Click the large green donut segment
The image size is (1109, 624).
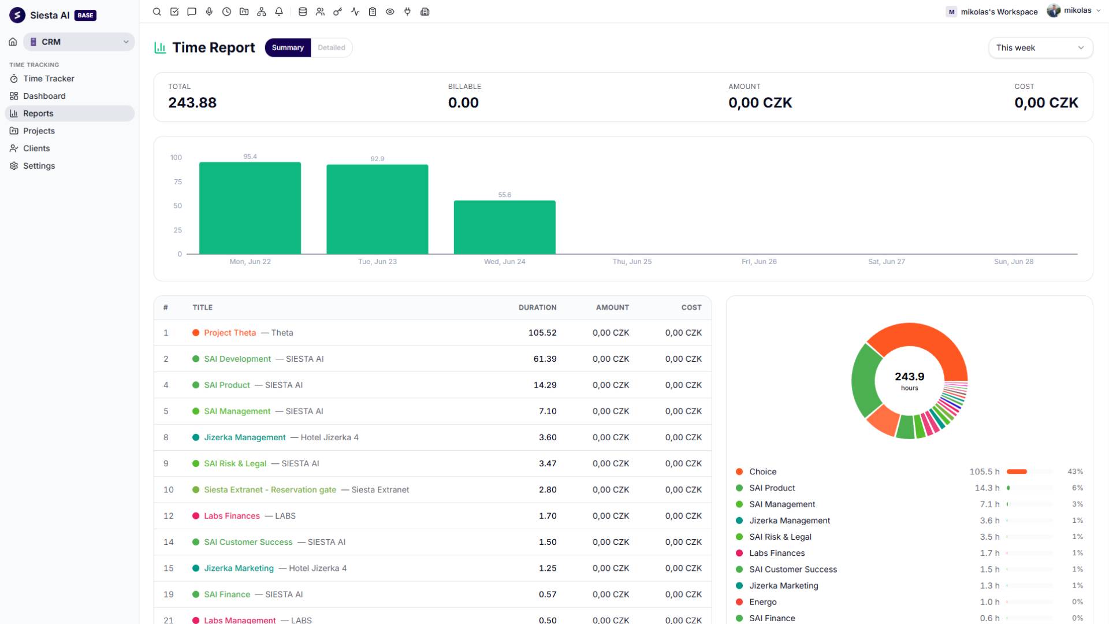(865, 381)
